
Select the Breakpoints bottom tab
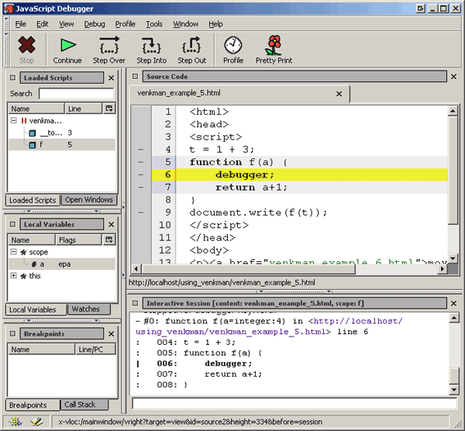coord(33,405)
